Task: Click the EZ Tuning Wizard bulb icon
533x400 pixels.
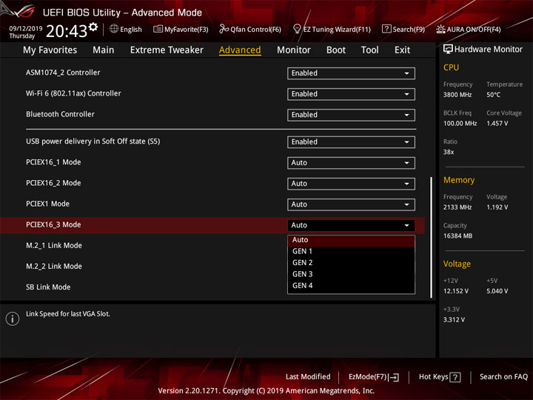Action: tap(297, 29)
